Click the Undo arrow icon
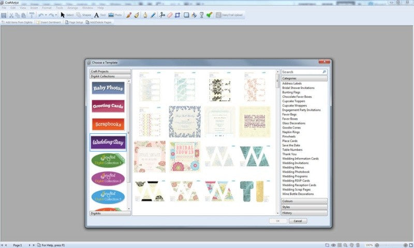414x248 pixels. [x=41, y=16]
